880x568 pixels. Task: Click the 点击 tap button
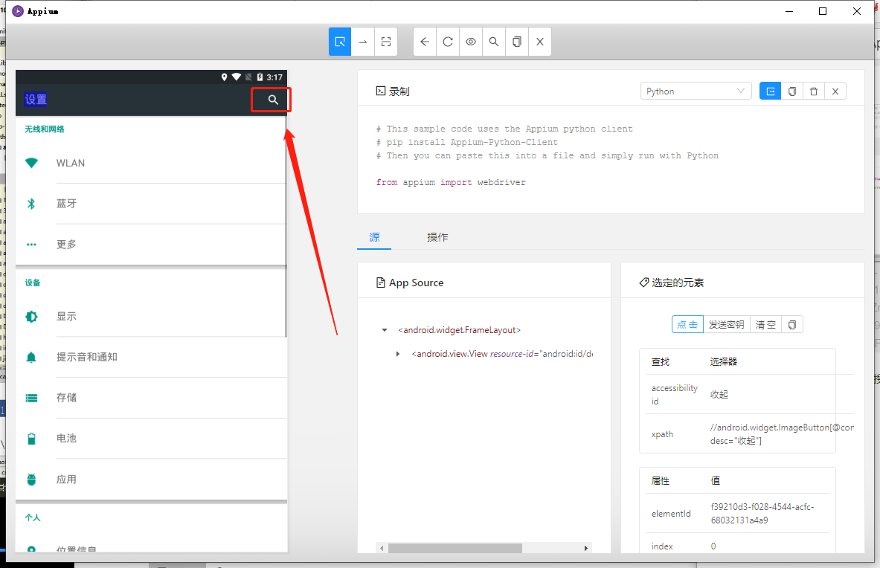click(x=687, y=325)
